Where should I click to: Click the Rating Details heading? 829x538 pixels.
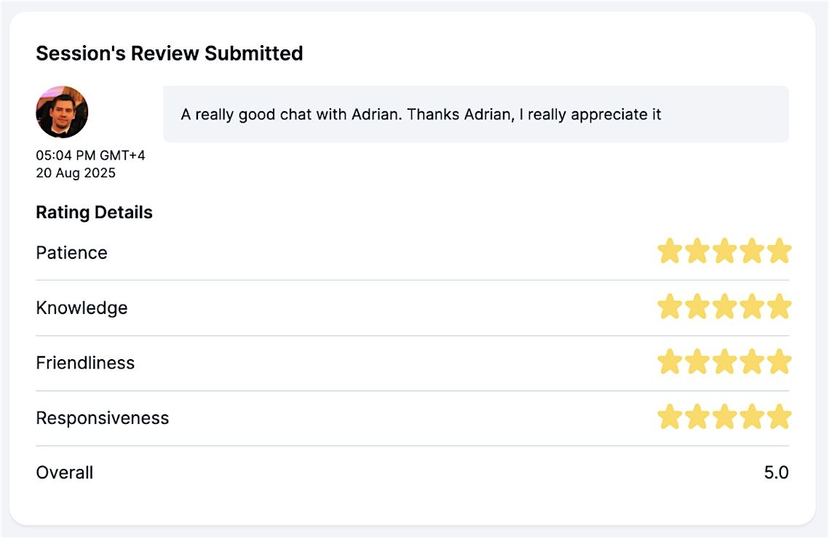tap(94, 212)
